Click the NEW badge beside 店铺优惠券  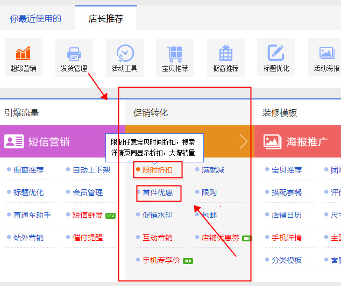(x=247, y=238)
